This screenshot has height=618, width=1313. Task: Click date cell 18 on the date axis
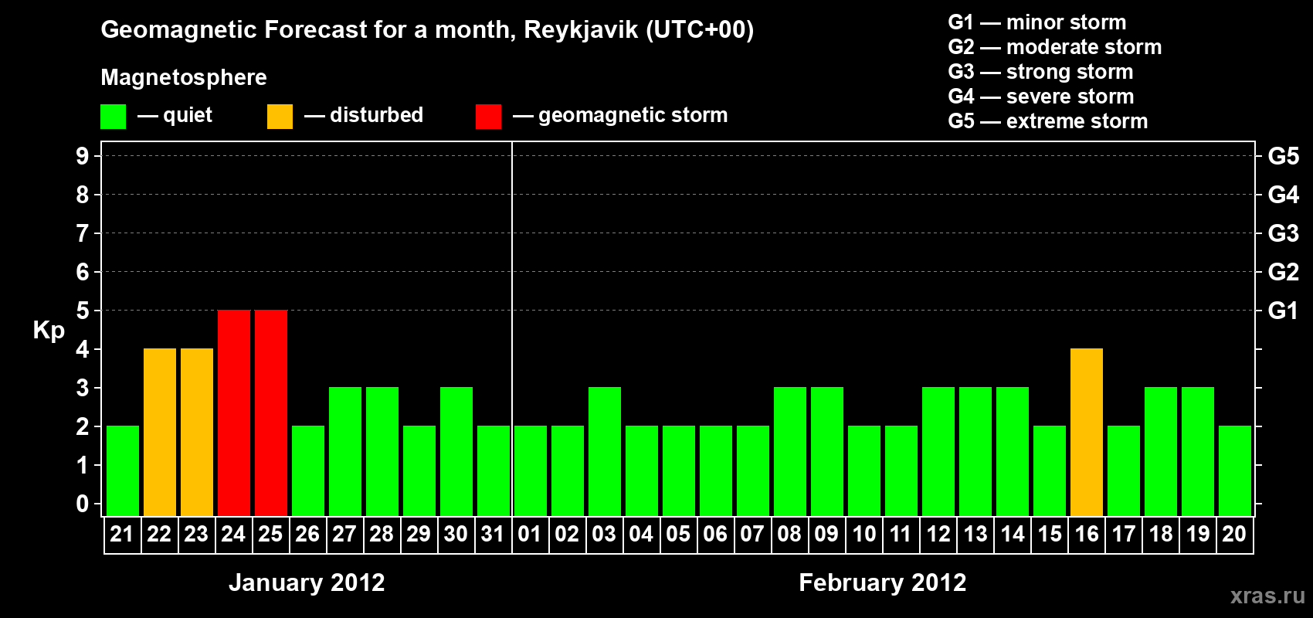tap(1161, 535)
